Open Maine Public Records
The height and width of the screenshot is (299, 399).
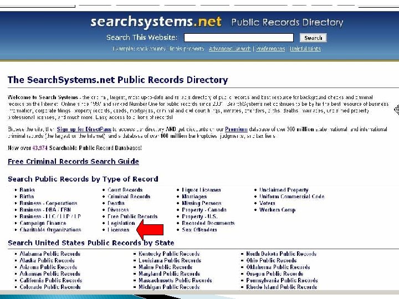point(165,267)
